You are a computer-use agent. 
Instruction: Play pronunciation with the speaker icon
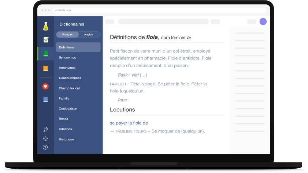189,38
